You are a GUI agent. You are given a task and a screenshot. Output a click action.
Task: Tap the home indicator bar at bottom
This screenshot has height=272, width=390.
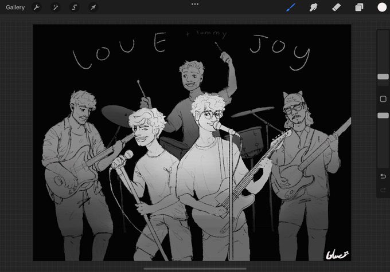pos(195,269)
